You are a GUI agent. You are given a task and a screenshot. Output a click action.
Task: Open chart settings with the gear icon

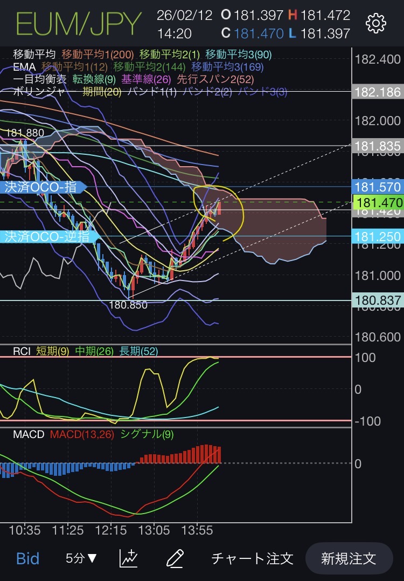pyautogui.click(x=375, y=23)
